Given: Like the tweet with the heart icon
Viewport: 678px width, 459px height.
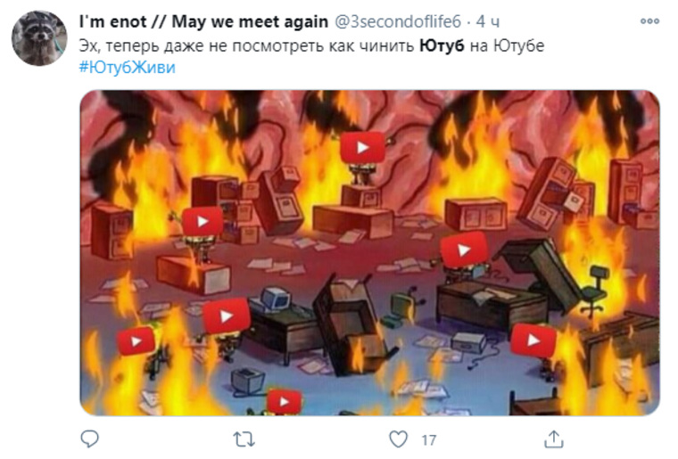Looking at the screenshot, I should pyautogui.click(x=398, y=439).
